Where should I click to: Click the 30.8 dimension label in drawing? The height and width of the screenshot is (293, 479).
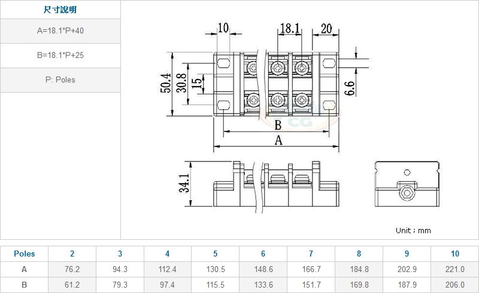181,84
